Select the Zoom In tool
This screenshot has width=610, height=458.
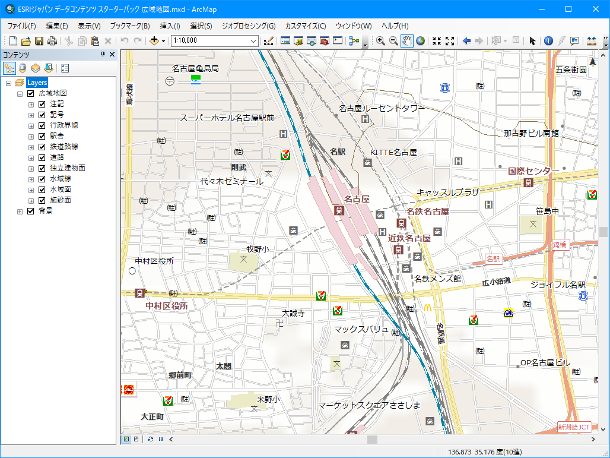coord(380,40)
